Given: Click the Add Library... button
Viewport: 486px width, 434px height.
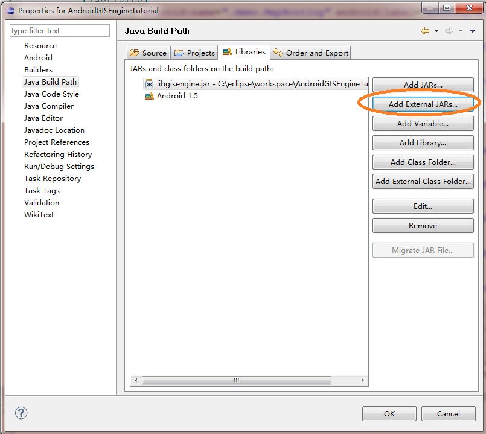Looking at the screenshot, I should [x=423, y=142].
